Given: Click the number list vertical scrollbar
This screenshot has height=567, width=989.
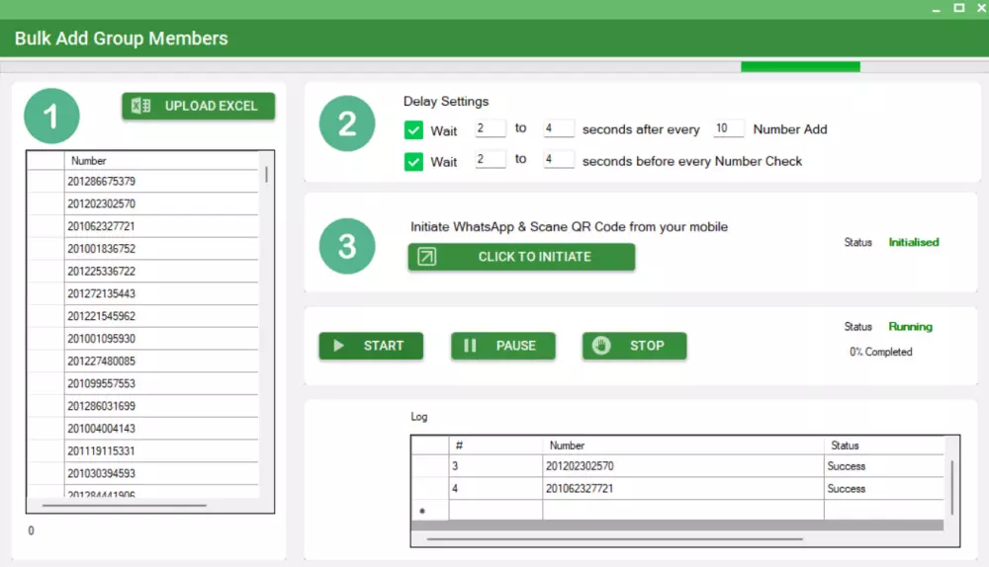Looking at the screenshot, I should 267,175.
